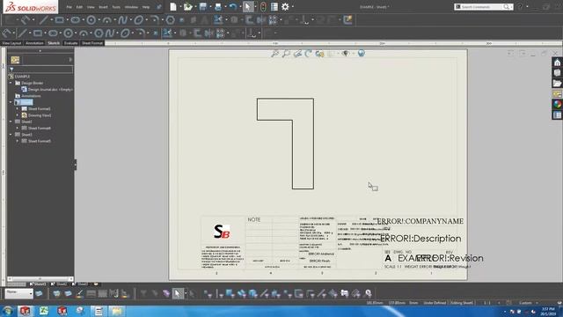Switch to Annotation tab
The width and height of the screenshot is (563, 317).
(x=34, y=43)
